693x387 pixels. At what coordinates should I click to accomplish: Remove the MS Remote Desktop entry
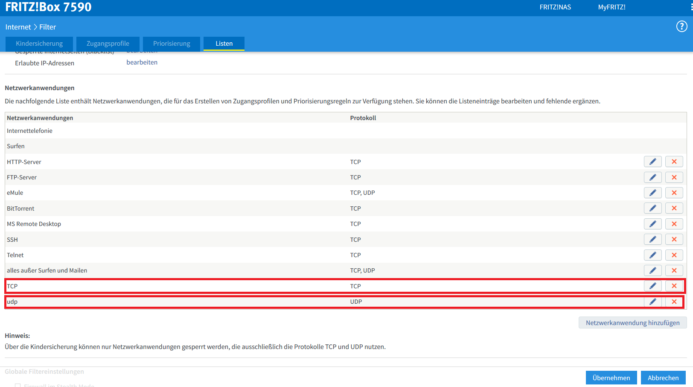click(674, 224)
